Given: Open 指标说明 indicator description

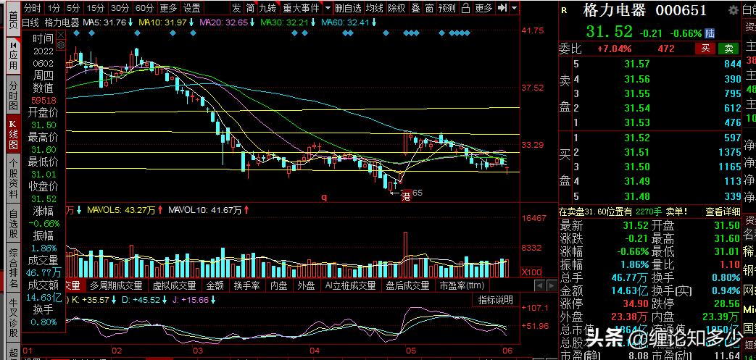Looking at the screenshot, I should pyautogui.click(x=495, y=300).
